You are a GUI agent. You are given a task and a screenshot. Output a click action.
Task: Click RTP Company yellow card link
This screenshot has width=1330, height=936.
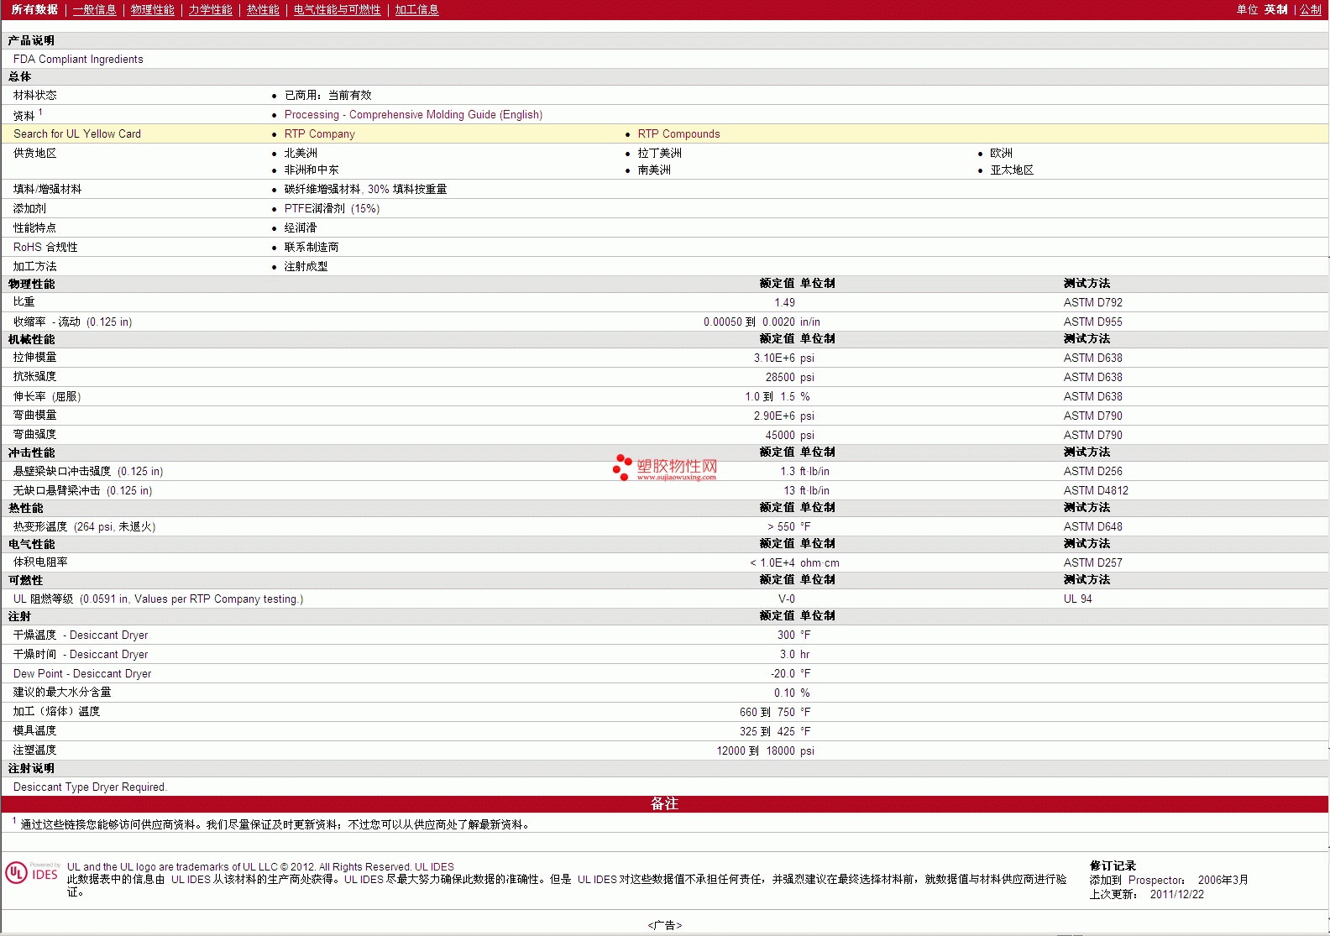319,134
